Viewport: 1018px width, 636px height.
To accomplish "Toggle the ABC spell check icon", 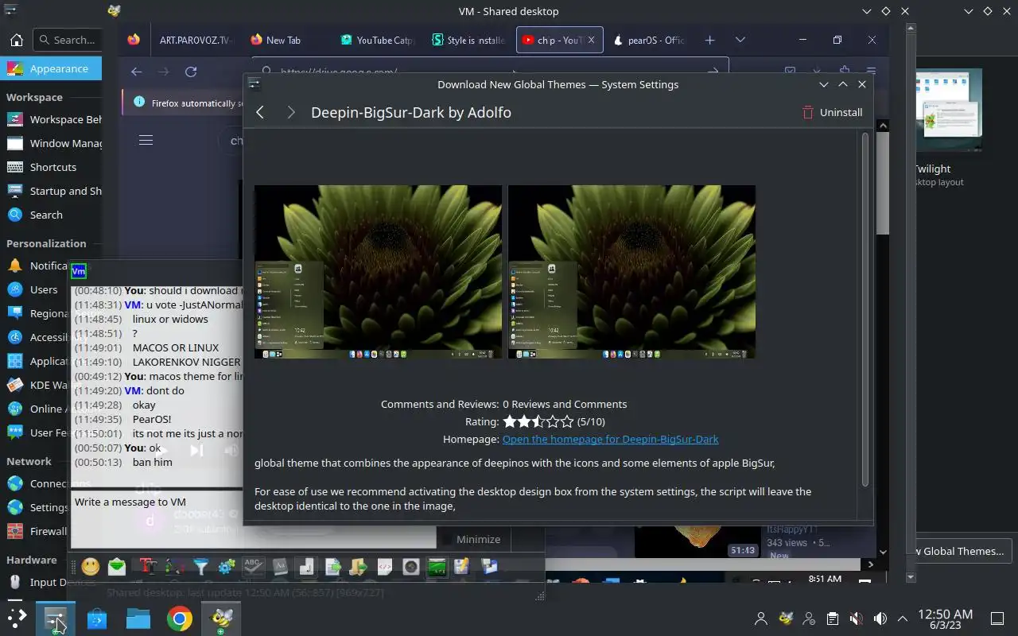I will (253, 566).
